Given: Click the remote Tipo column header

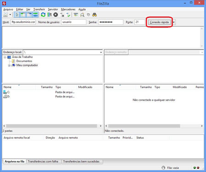Looking at the screenshot, I should pyautogui.click(x=162, y=87).
